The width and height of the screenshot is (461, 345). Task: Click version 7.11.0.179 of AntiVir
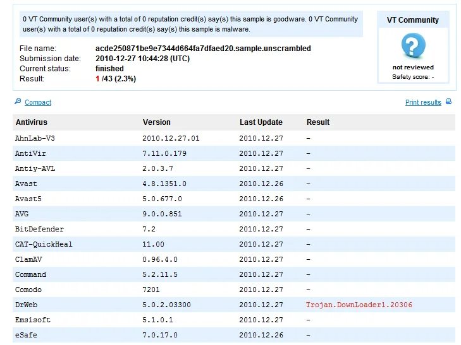point(164,153)
